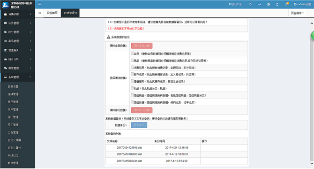Click the monitor icon in the top bar
Image resolution: width=314 pixels, height=169 pixels.
259,4
